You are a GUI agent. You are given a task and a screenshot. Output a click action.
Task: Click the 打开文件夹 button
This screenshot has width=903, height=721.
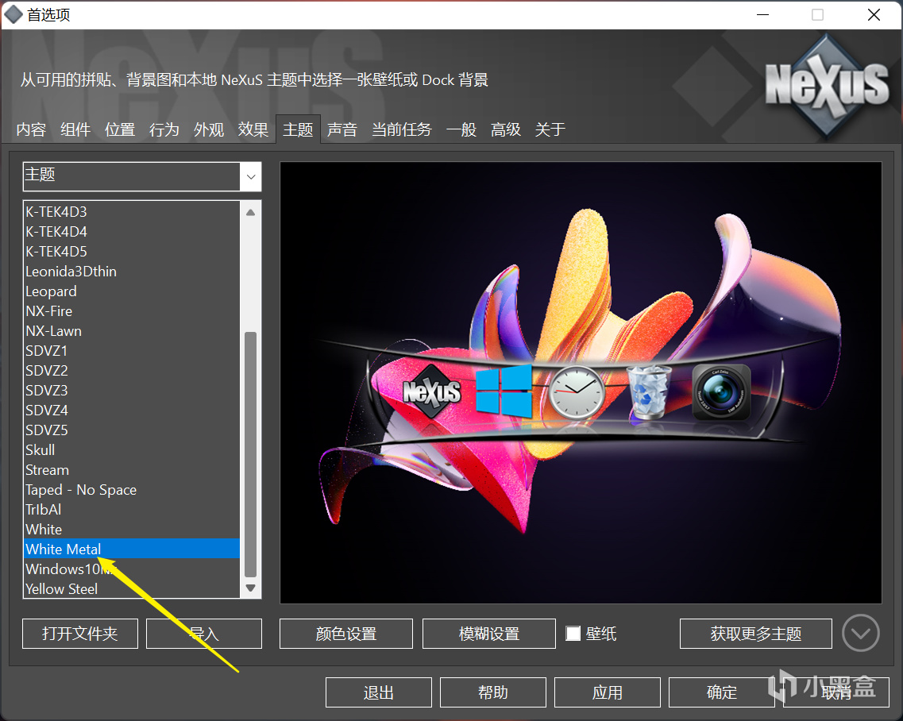[80, 634]
